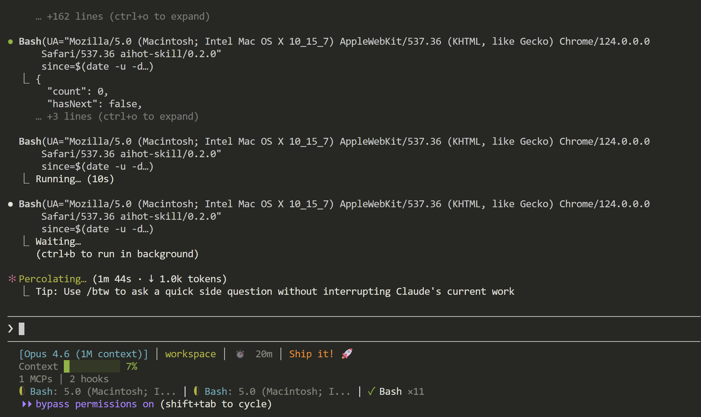Click the green checkmark before Bash x11
This screenshot has width=701, height=417.
coord(371,391)
